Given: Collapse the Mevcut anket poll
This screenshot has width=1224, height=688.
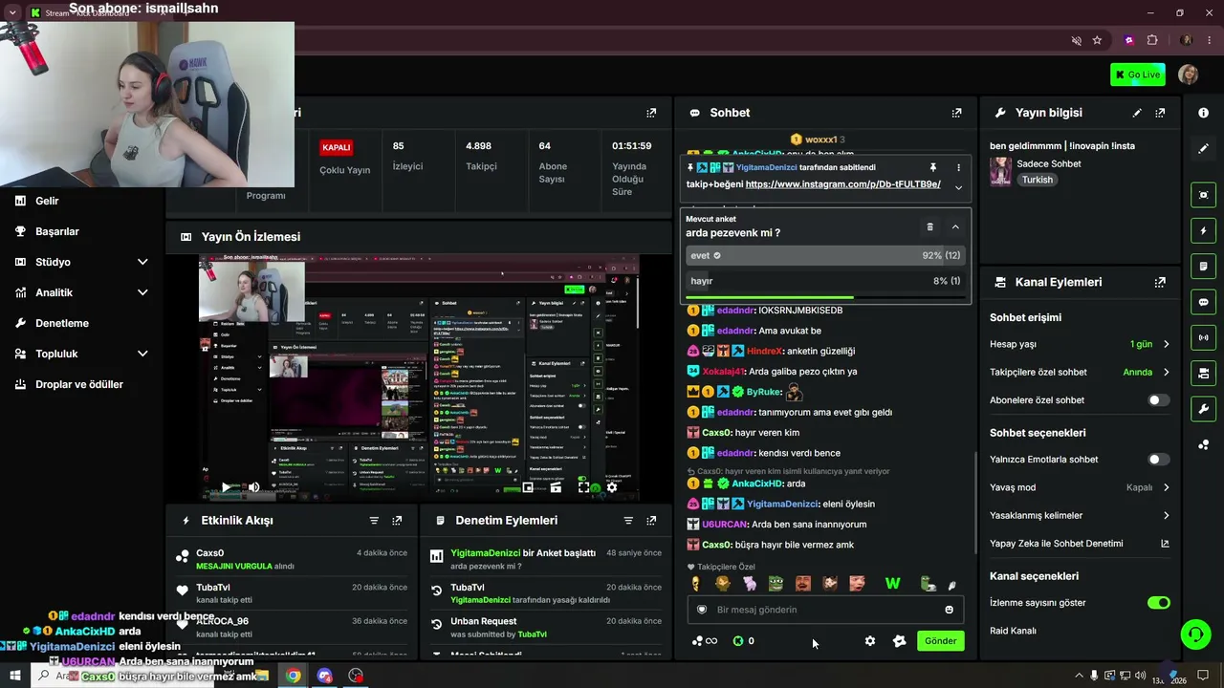Looking at the screenshot, I should pyautogui.click(x=955, y=227).
